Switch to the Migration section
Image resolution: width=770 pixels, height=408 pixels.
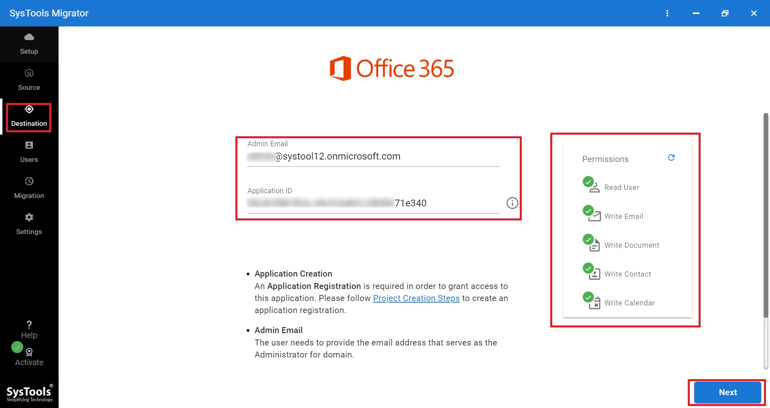(x=29, y=188)
